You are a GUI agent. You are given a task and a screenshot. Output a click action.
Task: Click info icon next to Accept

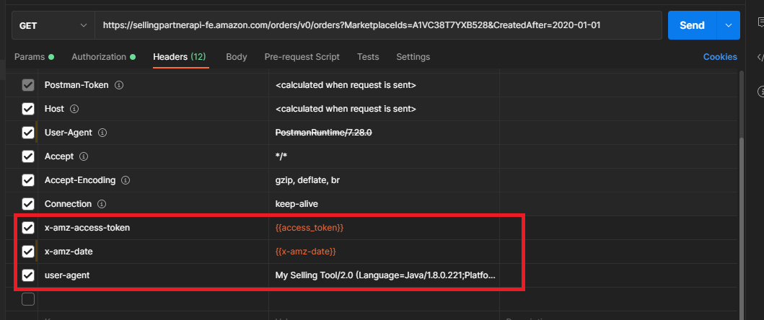pyautogui.click(x=84, y=156)
